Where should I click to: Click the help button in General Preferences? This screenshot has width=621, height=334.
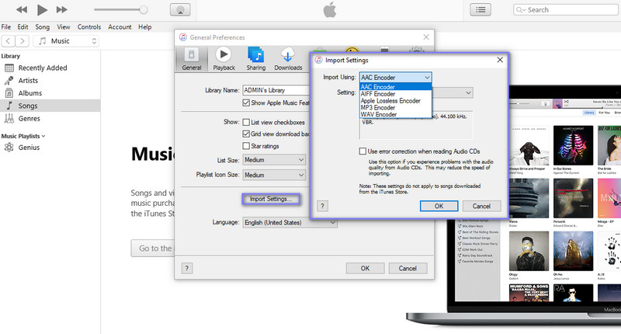point(187,268)
